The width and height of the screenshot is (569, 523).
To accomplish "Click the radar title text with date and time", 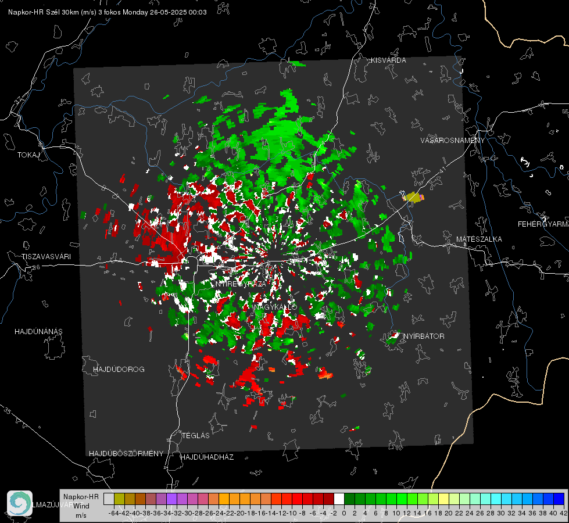I will click(108, 12).
